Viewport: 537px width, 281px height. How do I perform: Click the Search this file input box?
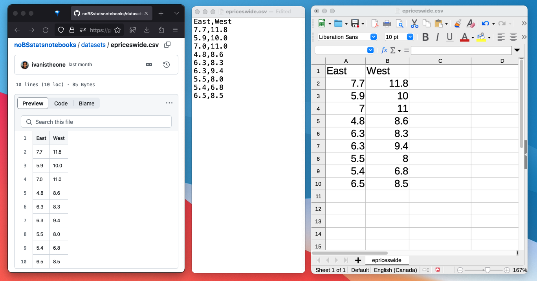point(96,121)
